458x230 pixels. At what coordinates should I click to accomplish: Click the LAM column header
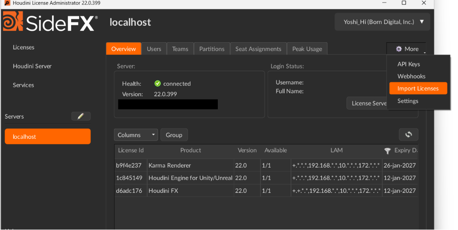[337, 150]
